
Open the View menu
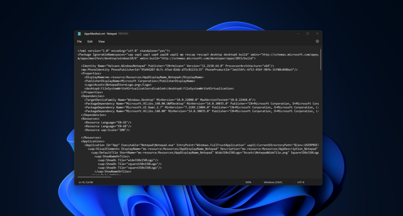pyautogui.click(x=102, y=41)
